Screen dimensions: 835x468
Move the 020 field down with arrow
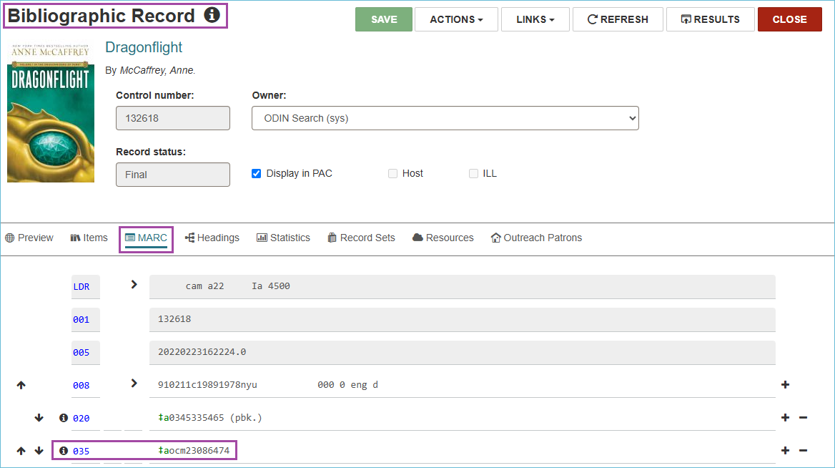coord(39,418)
